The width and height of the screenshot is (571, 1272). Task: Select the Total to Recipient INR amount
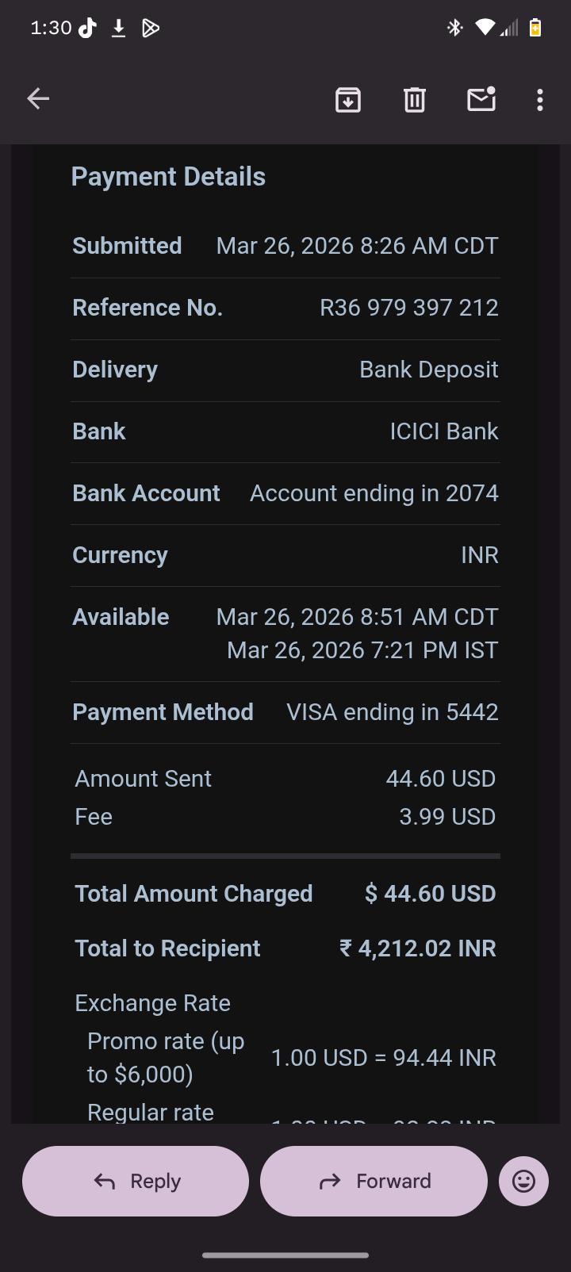(417, 948)
